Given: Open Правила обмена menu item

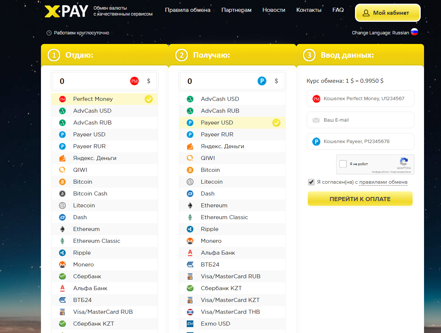Looking at the screenshot, I should point(187,10).
